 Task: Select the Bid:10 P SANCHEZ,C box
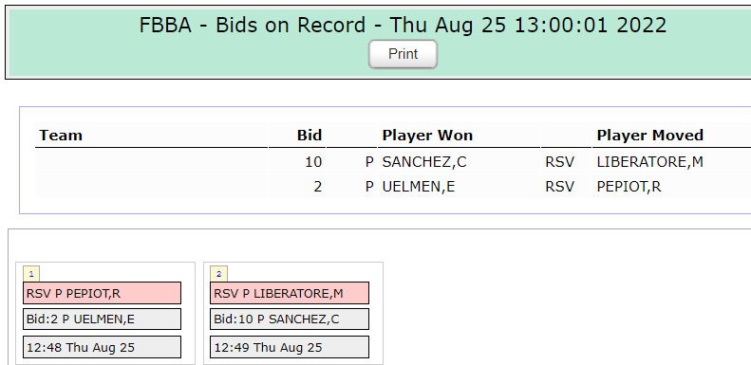pos(290,319)
